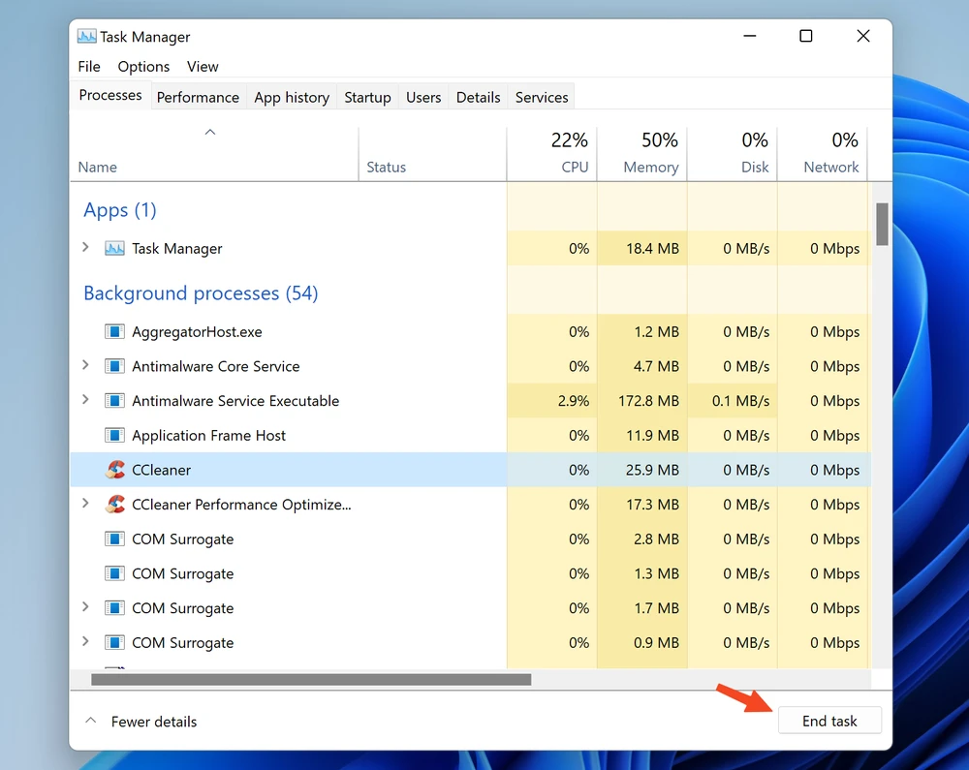The height and width of the screenshot is (770, 969).
Task: Expand the Antimalware Core Service row
Action: point(85,366)
